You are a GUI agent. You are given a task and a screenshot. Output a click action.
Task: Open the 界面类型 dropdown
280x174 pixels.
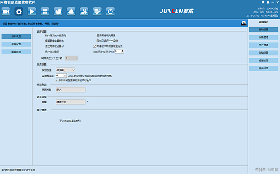click(x=70, y=90)
